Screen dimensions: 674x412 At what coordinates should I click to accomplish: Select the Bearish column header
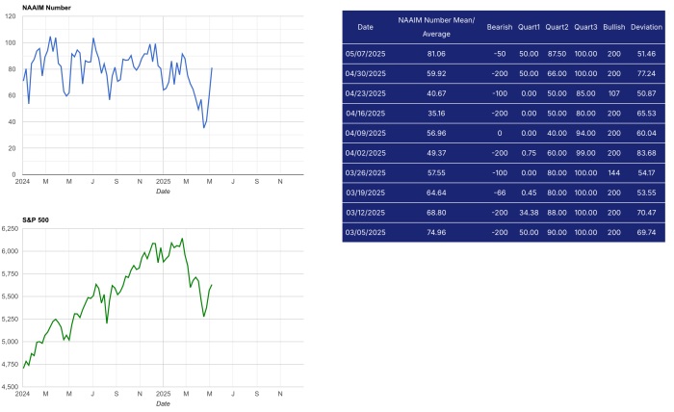tap(500, 27)
